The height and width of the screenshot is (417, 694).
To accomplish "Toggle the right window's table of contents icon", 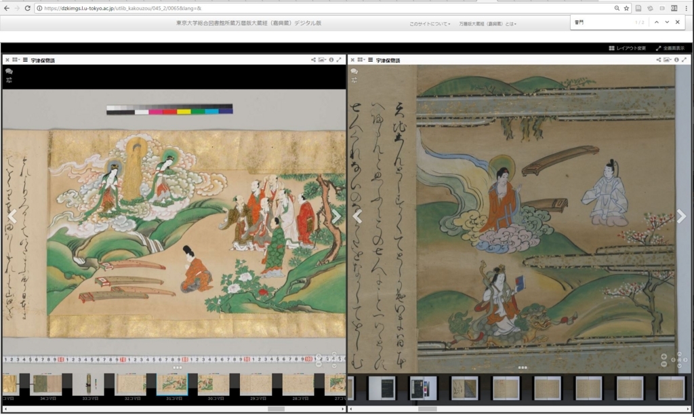I will [x=371, y=60].
